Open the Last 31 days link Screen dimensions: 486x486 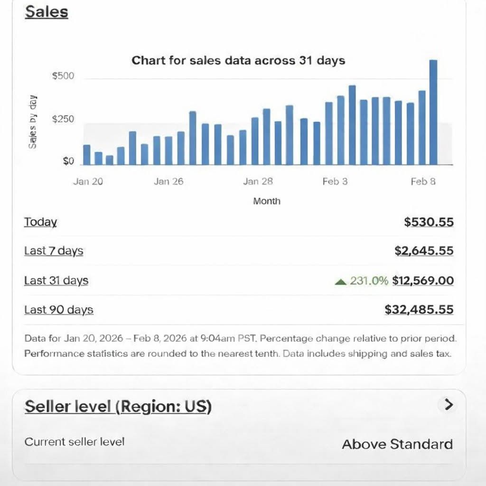56,280
